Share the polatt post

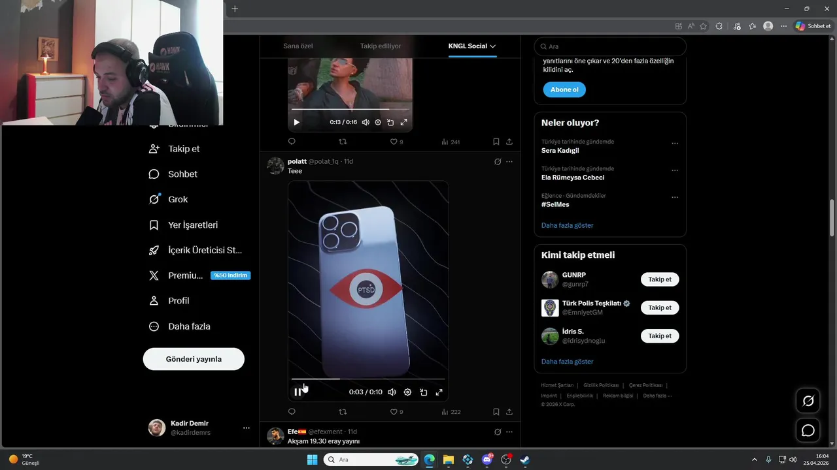click(x=509, y=412)
